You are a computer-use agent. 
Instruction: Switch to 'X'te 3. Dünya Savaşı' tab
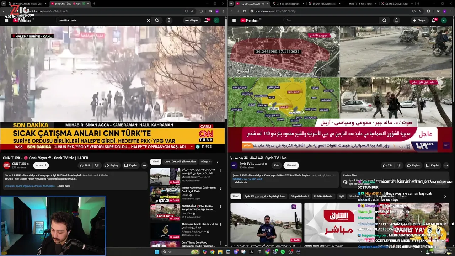point(396,4)
